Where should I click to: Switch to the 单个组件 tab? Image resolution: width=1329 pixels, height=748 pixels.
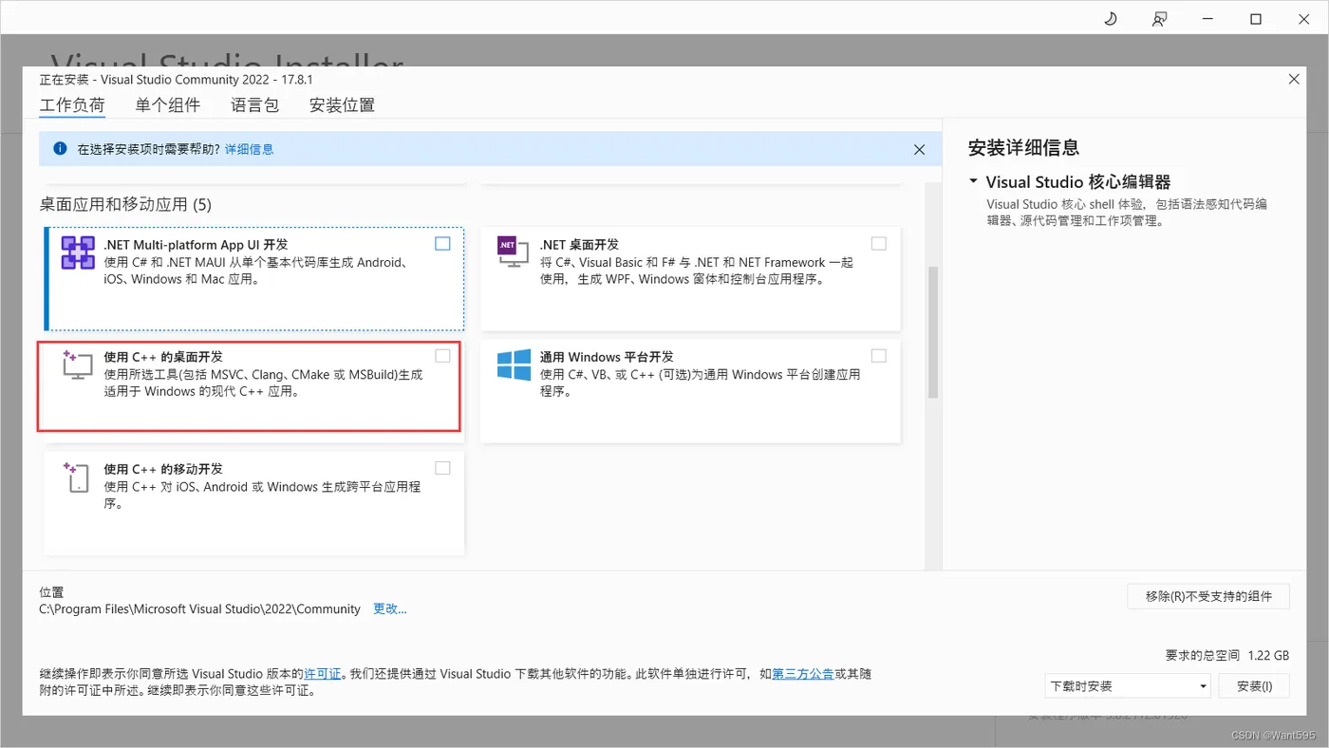168,105
